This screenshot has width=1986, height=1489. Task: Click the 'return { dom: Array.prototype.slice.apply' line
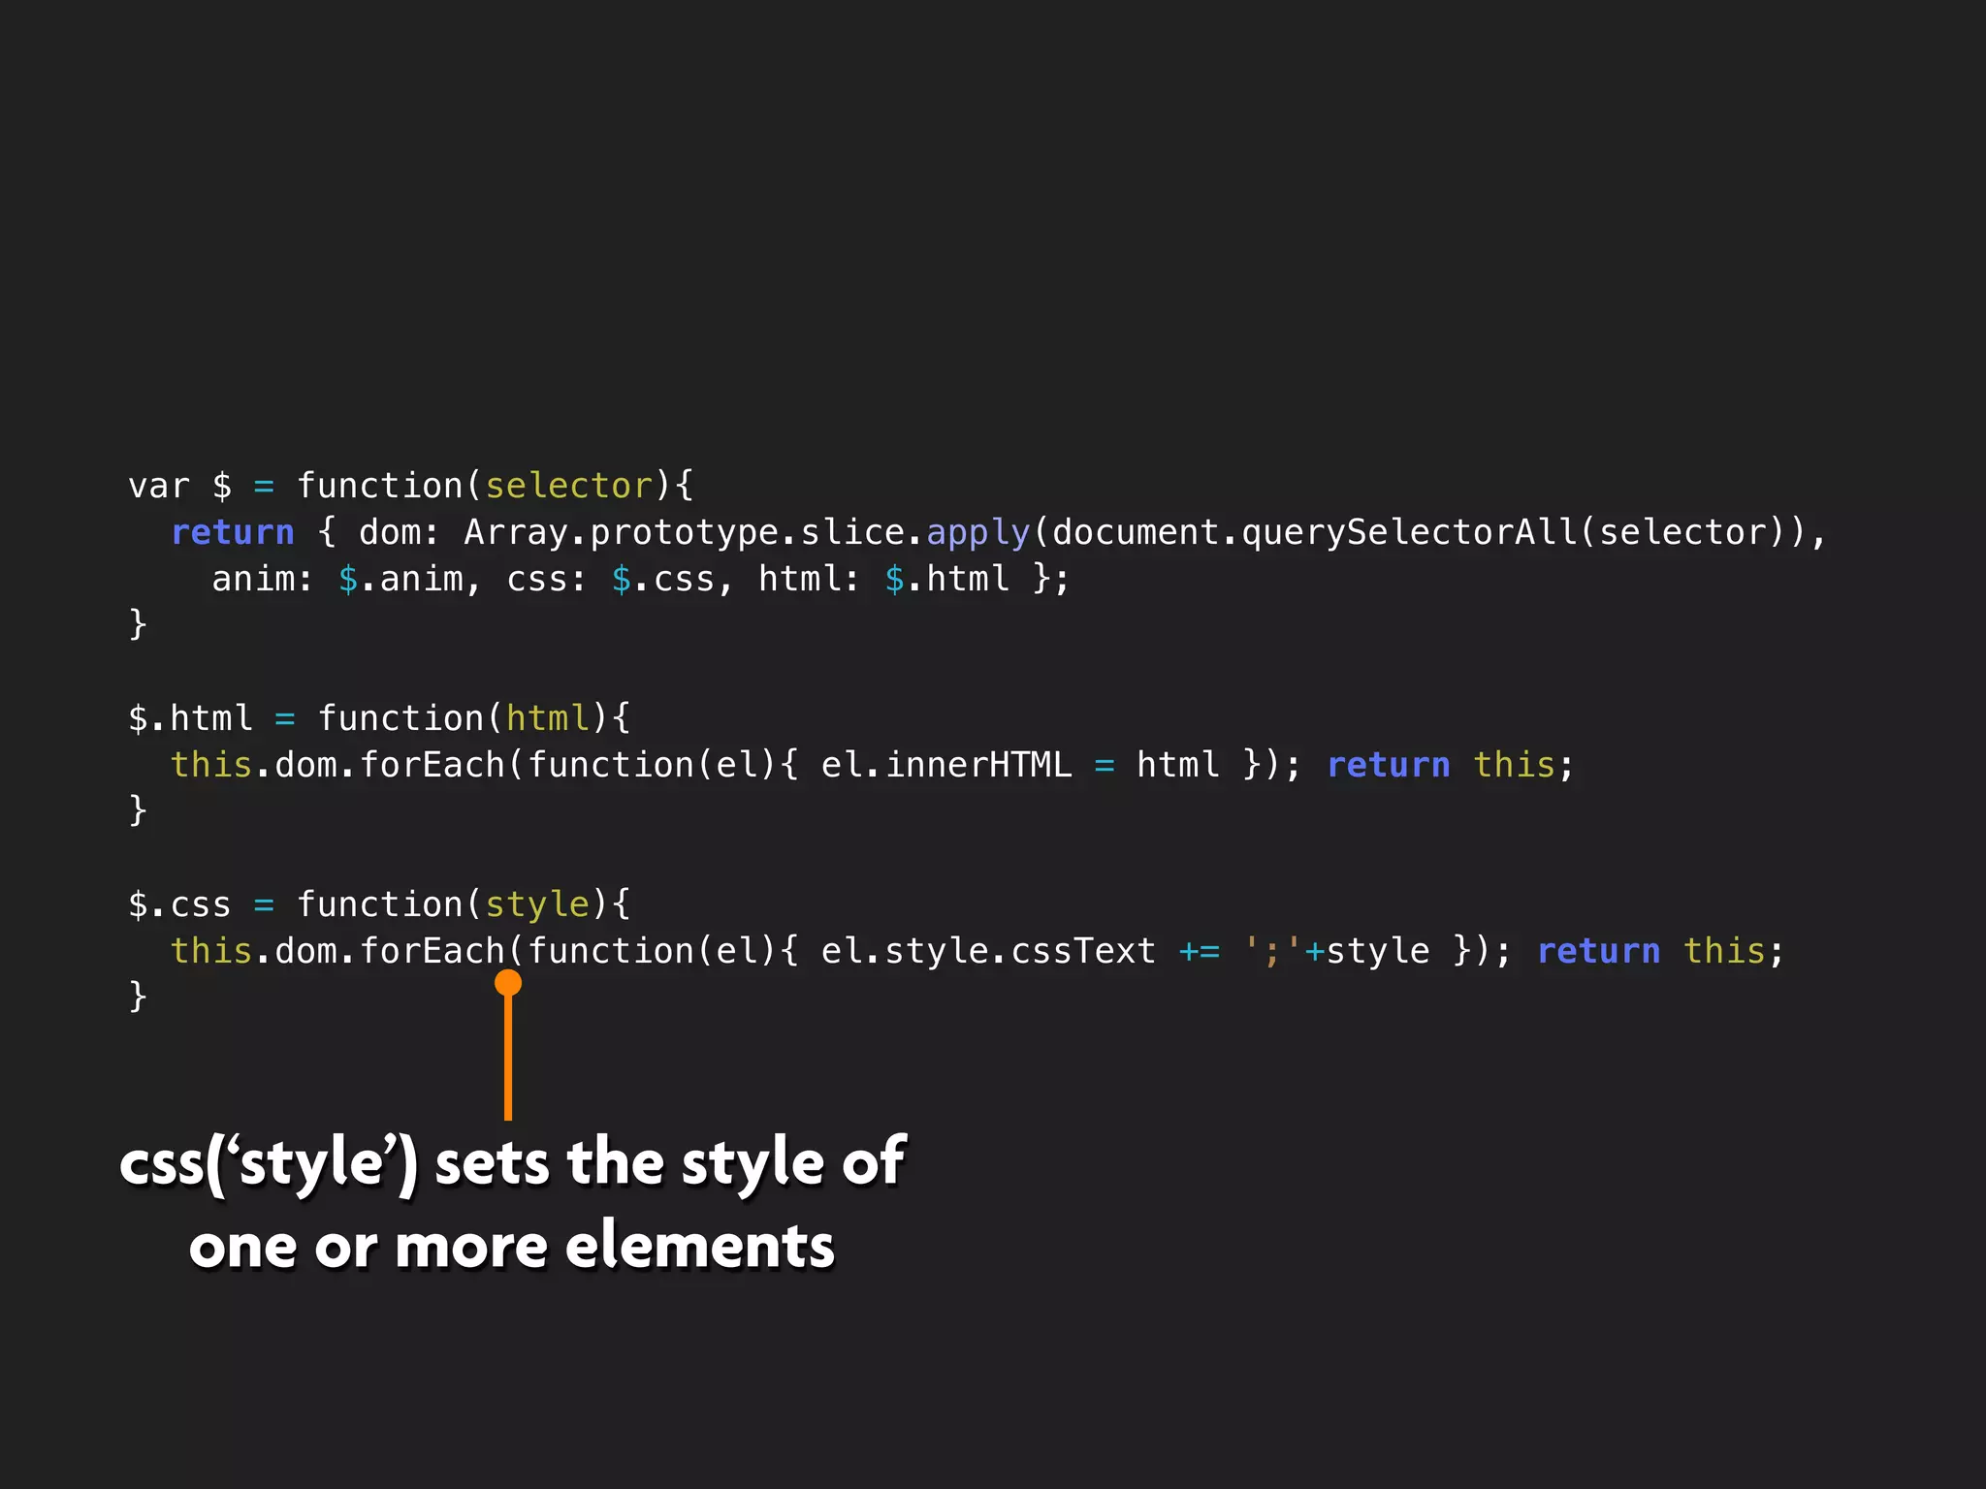[999, 532]
